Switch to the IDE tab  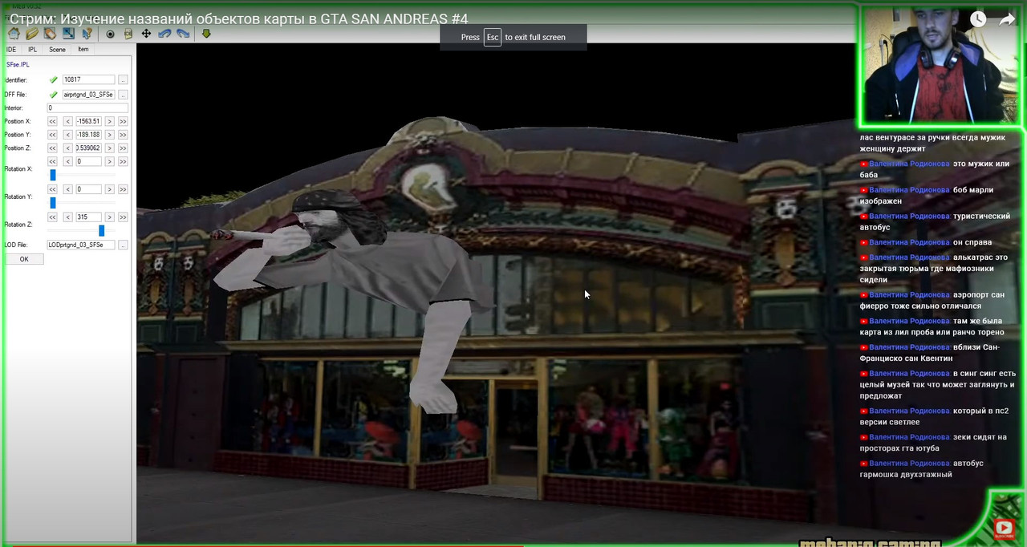(11, 50)
